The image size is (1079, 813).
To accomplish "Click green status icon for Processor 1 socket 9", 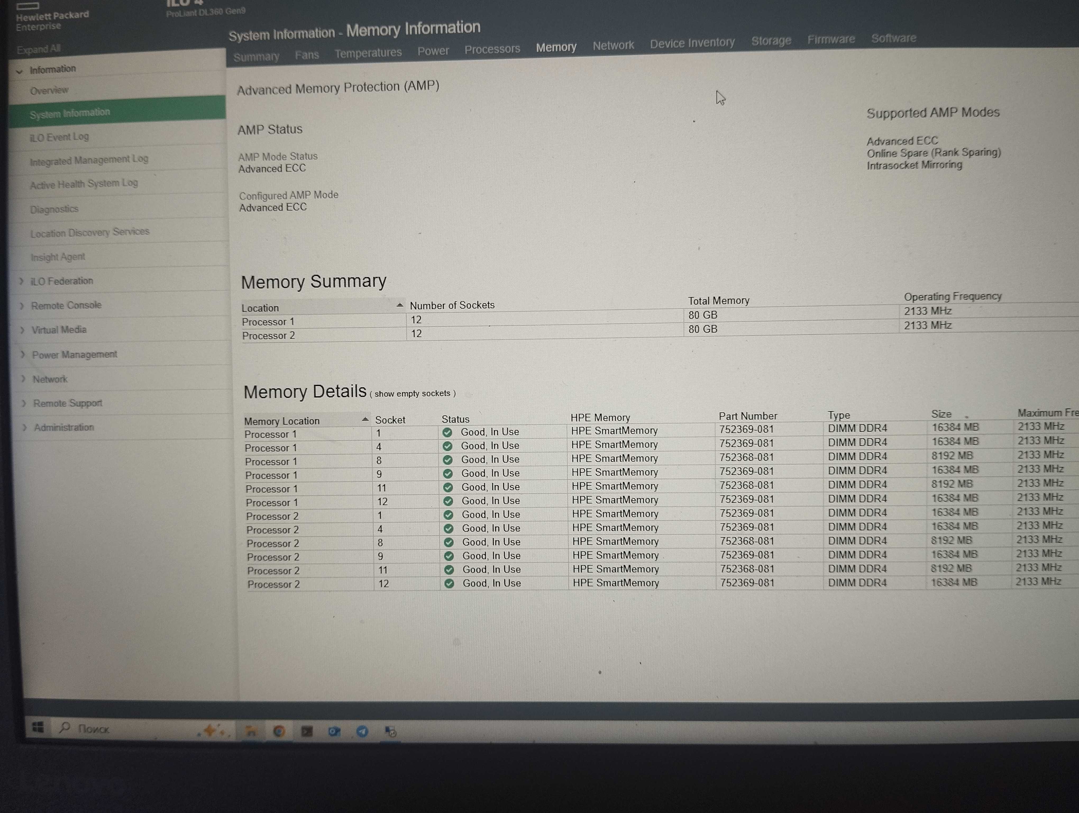I will click(x=448, y=473).
